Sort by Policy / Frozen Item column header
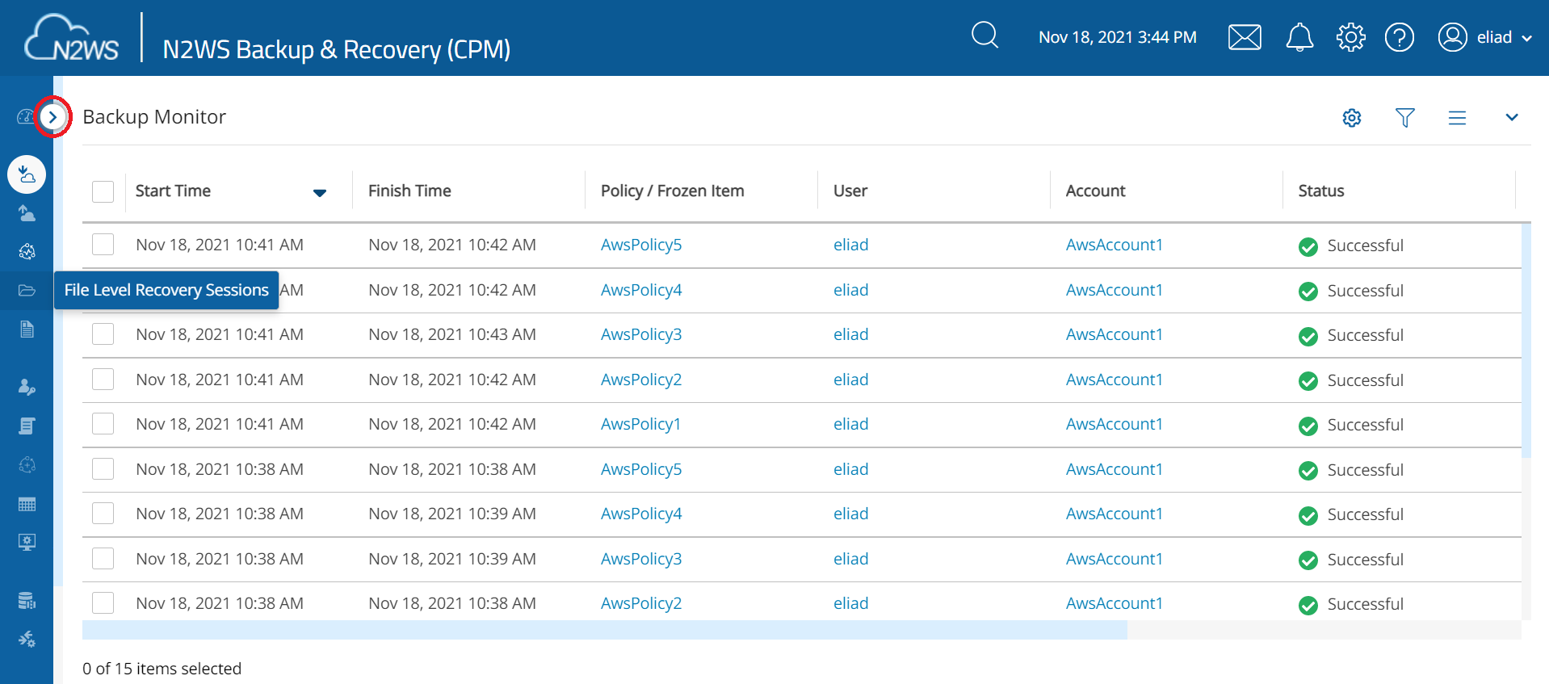The width and height of the screenshot is (1549, 684). 672,191
